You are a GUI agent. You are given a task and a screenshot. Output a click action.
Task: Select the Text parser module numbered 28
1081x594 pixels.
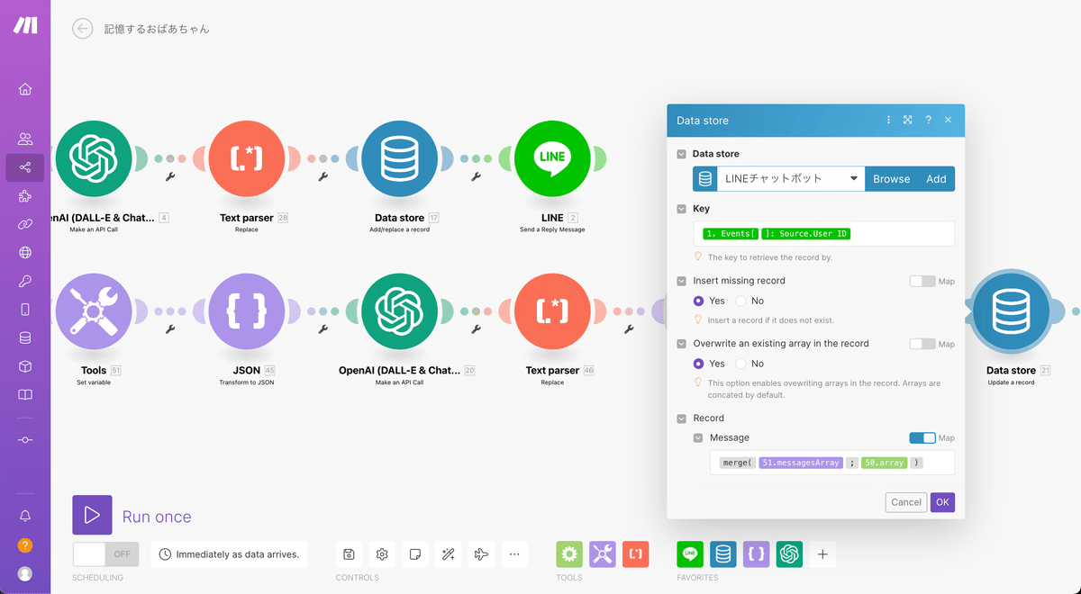click(x=247, y=158)
